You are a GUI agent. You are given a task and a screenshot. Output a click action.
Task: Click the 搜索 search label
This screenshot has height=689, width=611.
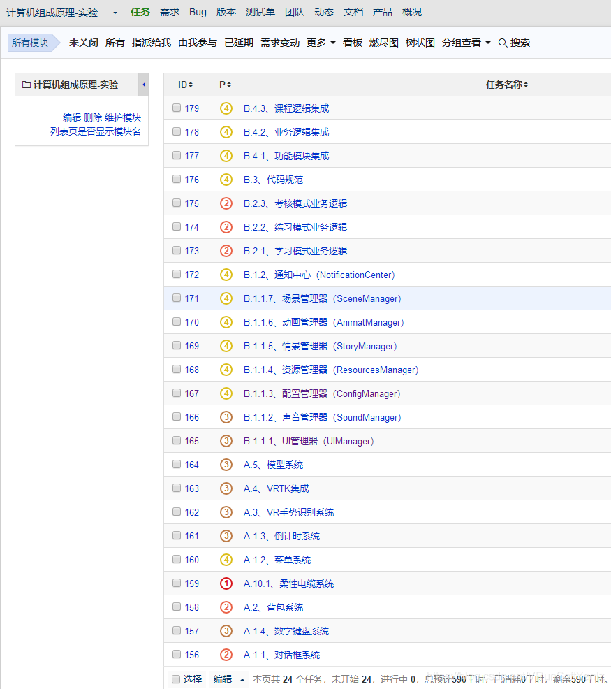pos(520,43)
